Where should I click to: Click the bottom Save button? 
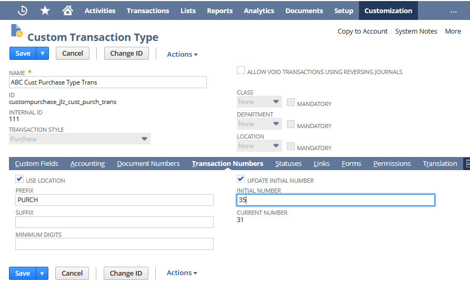pos(23,274)
